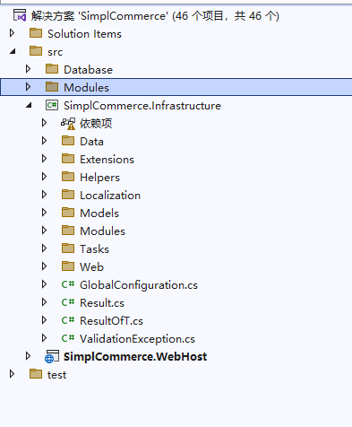Click the Web folder icon

(68, 266)
